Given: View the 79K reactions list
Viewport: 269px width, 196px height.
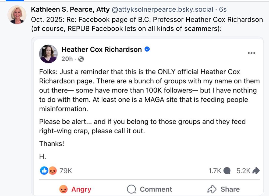Looking at the screenshot, I should click(66, 170).
